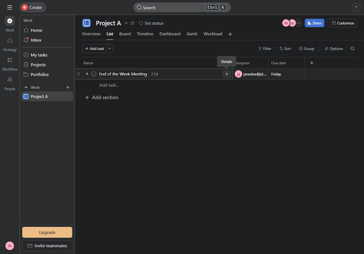Open the Group option
This screenshot has height=254, width=364.
click(x=307, y=49)
